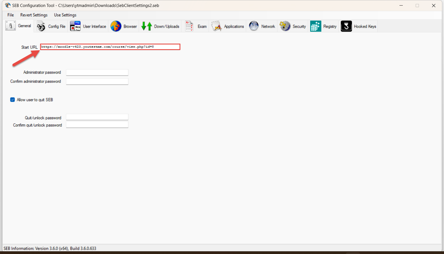Open the Use Settings menu
The width and height of the screenshot is (444, 254).
point(65,15)
